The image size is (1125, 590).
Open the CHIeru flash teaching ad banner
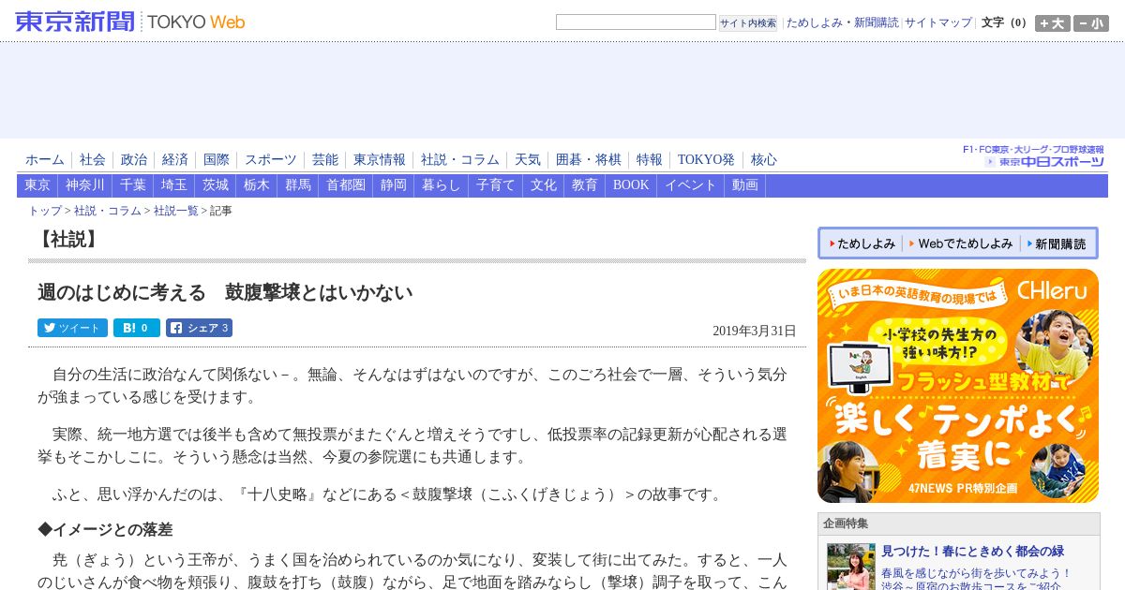pos(958,386)
